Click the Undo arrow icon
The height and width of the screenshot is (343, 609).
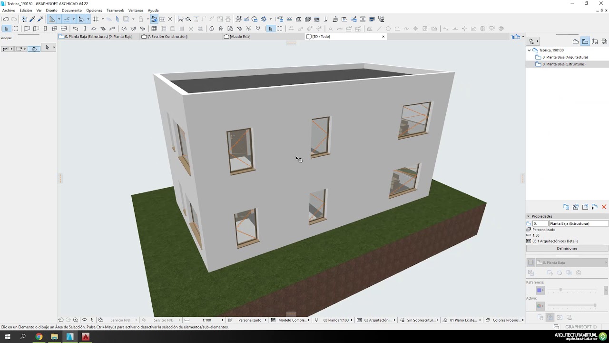coord(6,19)
